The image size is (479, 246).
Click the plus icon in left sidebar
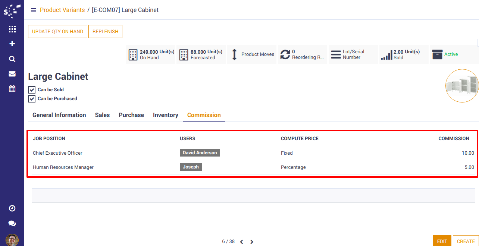[x=12, y=44]
